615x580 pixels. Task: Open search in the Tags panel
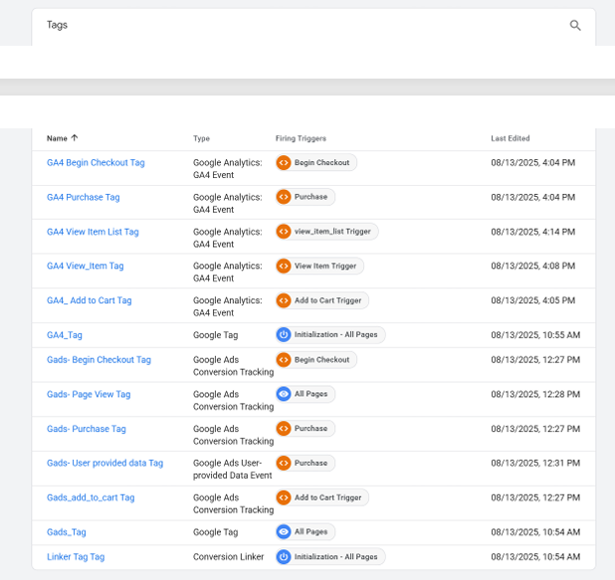tap(575, 26)
